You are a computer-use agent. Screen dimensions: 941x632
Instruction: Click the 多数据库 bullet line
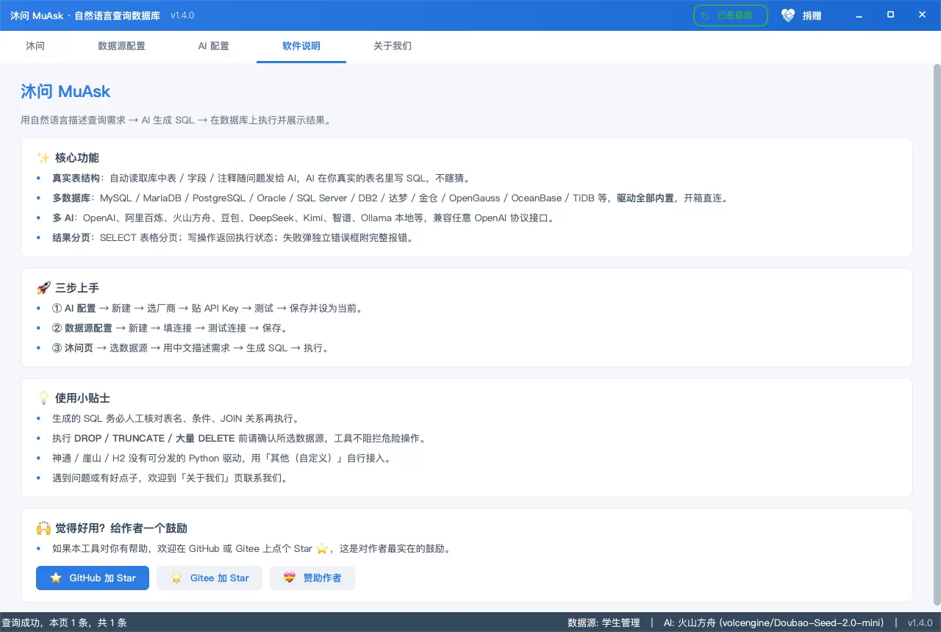click(390, 198)
